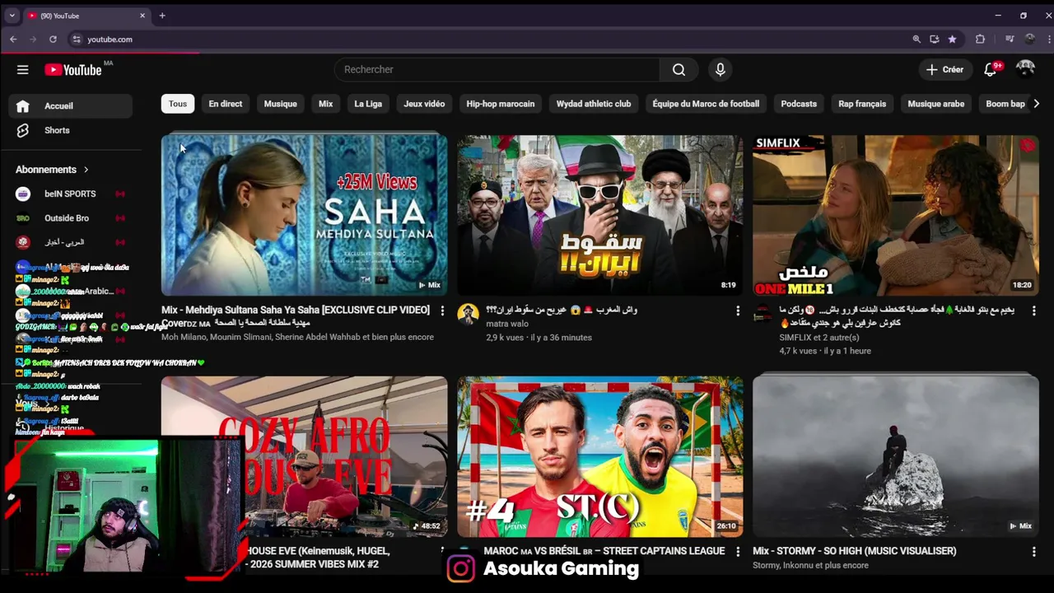Viewport: 1054px width, 593px height.
Task: Show more filter chips with right arrow
Action: pos(1036,104)
